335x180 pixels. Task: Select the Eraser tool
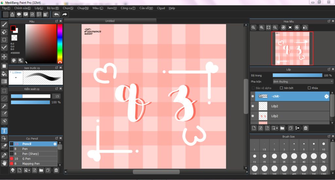(4, 32)
